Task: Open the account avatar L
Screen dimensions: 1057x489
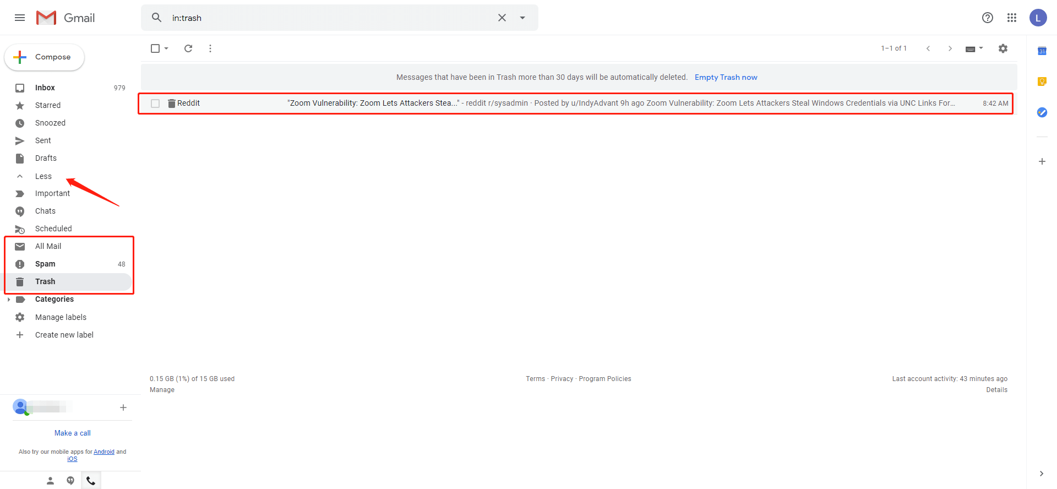Action: coord(1038,18)
